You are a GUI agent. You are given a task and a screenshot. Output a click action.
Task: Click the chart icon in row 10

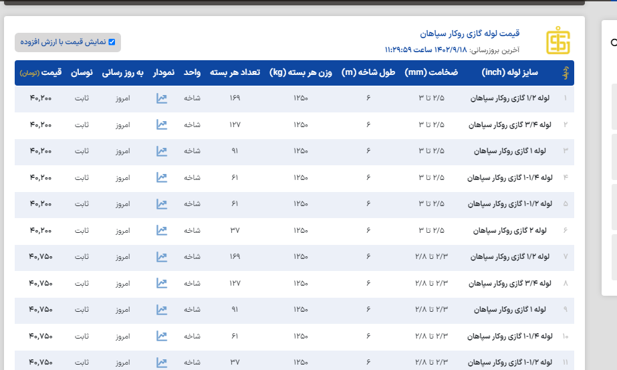[162, 336]
